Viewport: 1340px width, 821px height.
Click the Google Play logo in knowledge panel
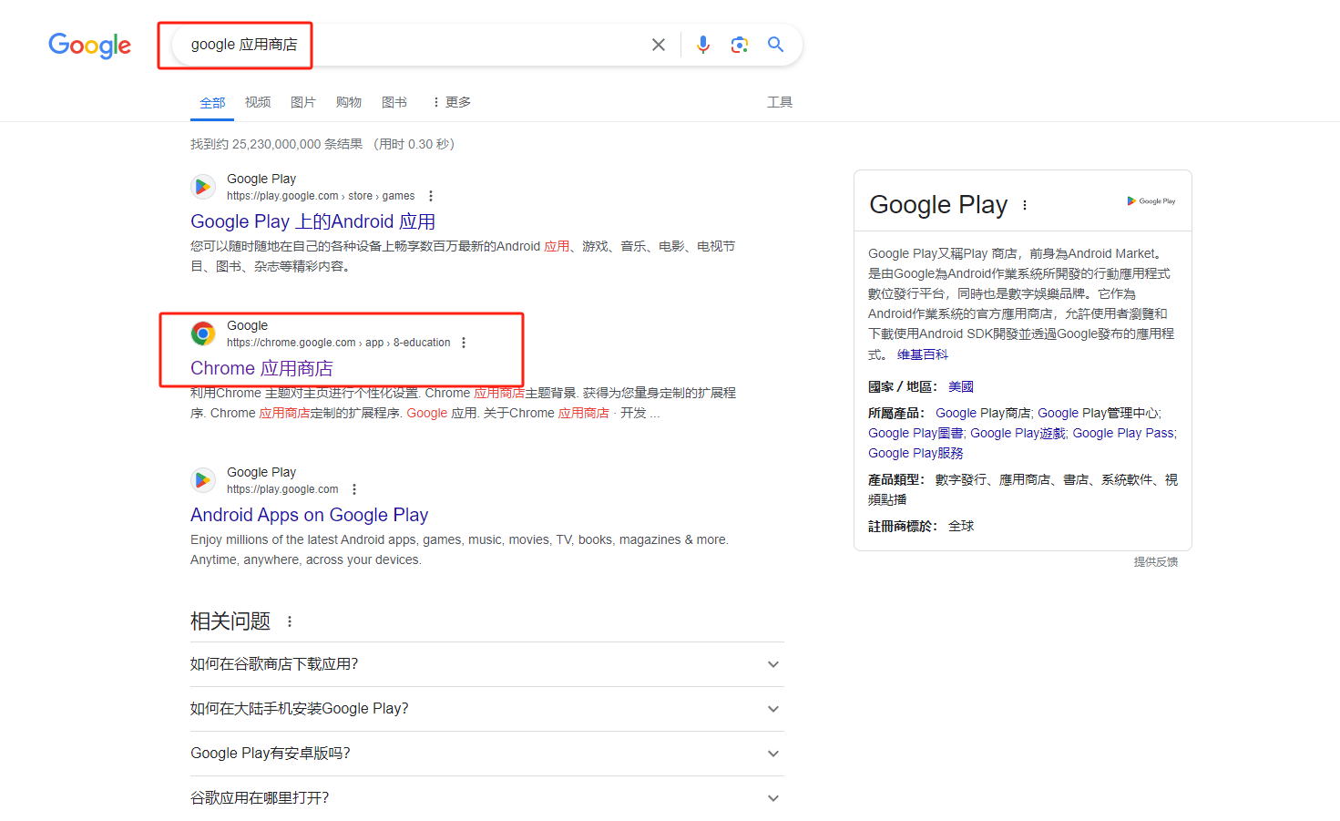[1151, 201]
